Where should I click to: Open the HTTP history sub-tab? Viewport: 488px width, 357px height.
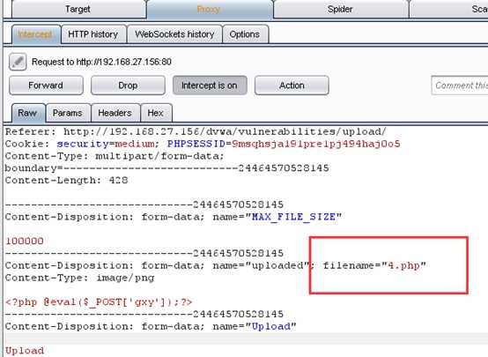[93, 34]
